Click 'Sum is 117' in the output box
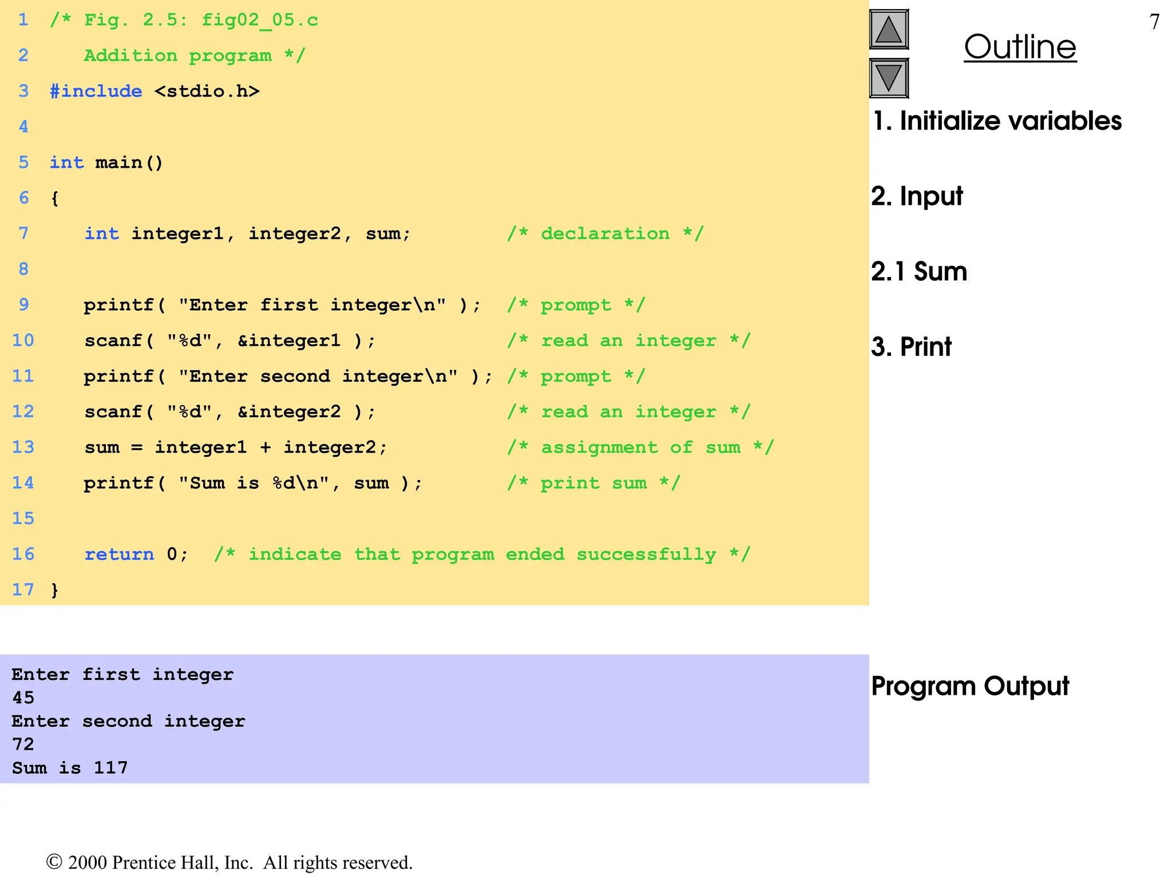 pyautogui.click(x=70, y=768)
